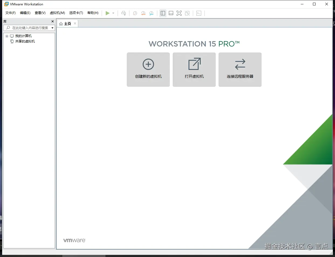Open the 查看(V) menu
The height and width of the screenshot is (257, 335).
tap(40, 13)
